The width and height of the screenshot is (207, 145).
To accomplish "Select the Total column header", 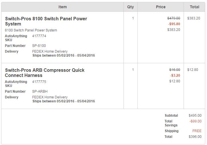I will point(194,7).
